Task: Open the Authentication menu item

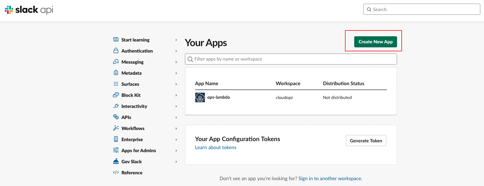Action: pos(137,51)
